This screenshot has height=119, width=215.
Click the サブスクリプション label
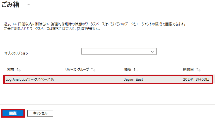(16, 53)
